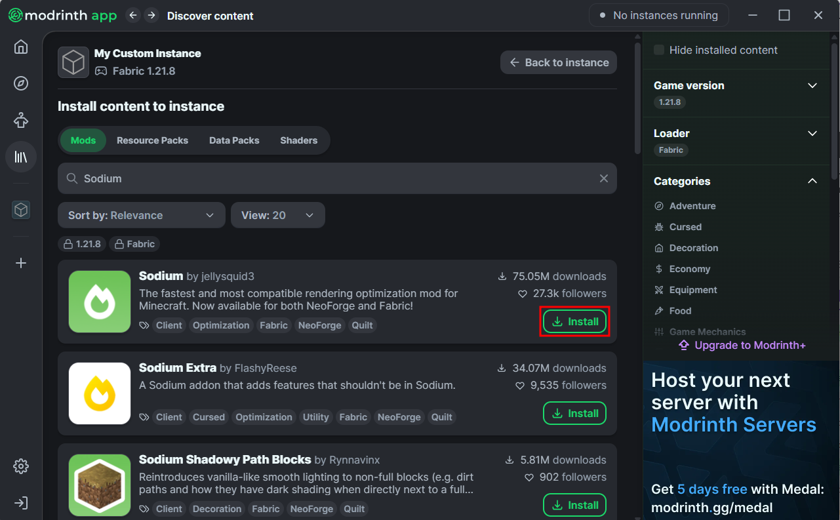Image resolution: width=840 pixels, height=520 pixels.
Task: Open the Skins character icon in sidebar
Action: 21,120
